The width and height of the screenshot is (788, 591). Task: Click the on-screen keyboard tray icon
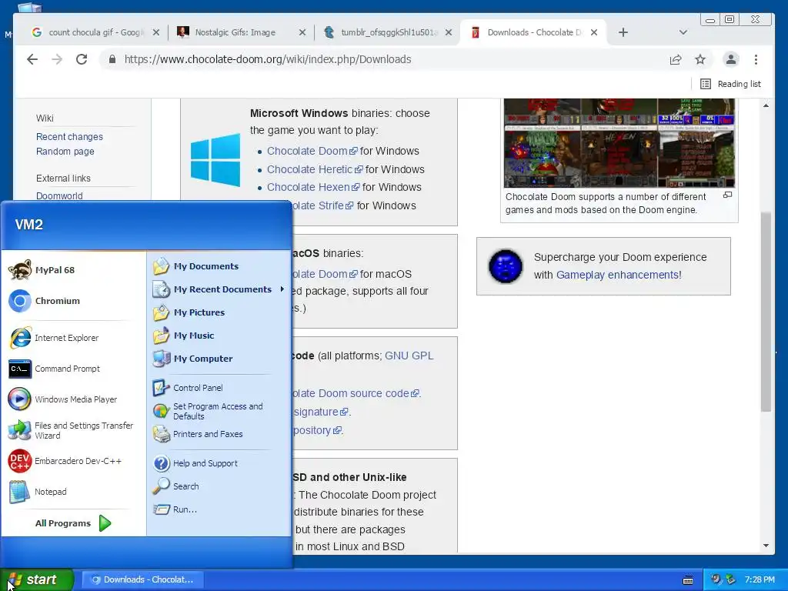pyautogui.click(x=688, y=580)
